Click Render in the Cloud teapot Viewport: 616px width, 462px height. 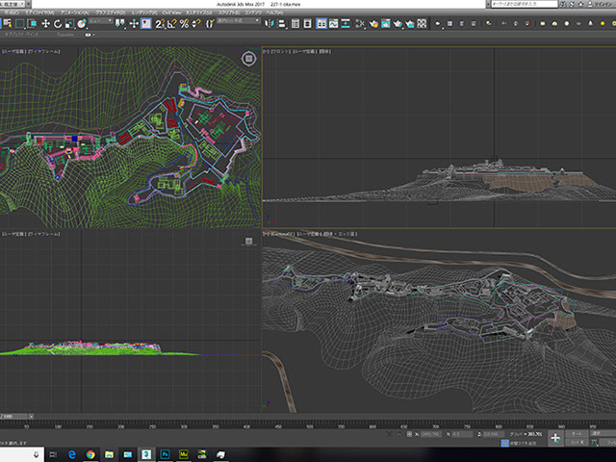410,24
